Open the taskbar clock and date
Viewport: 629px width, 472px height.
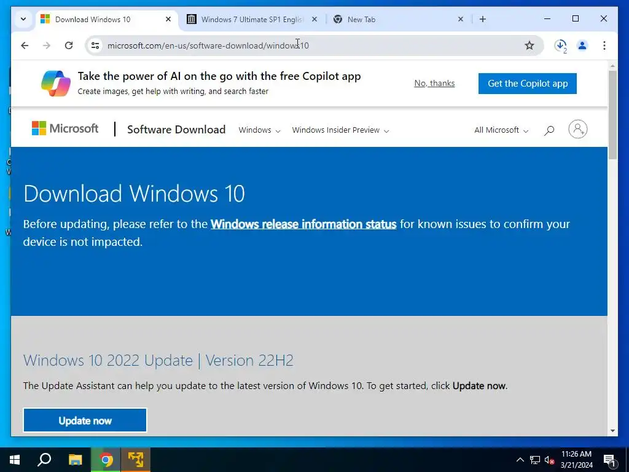[576, 460]
